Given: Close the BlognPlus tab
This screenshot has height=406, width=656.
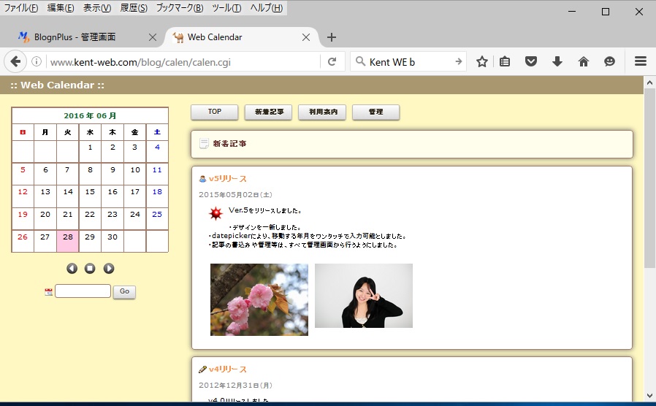Looking at the screenshot, I should click(153, 37).
